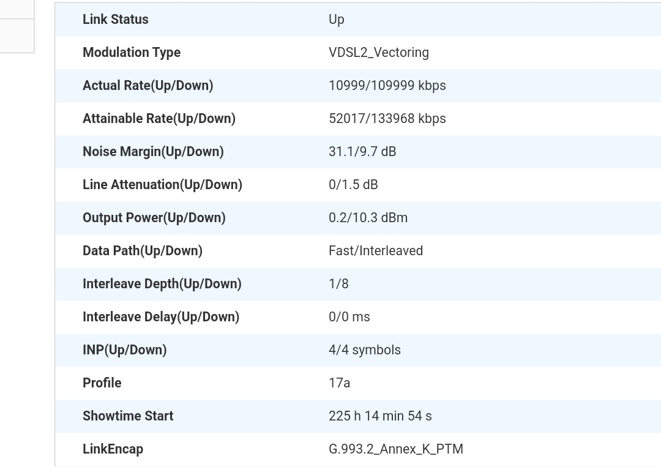Select the Link Status value Up

(337, 20)
